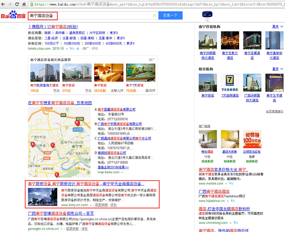
Task: Open the company link for map result B
Action: pyautogui.click(x=120, y=124)
